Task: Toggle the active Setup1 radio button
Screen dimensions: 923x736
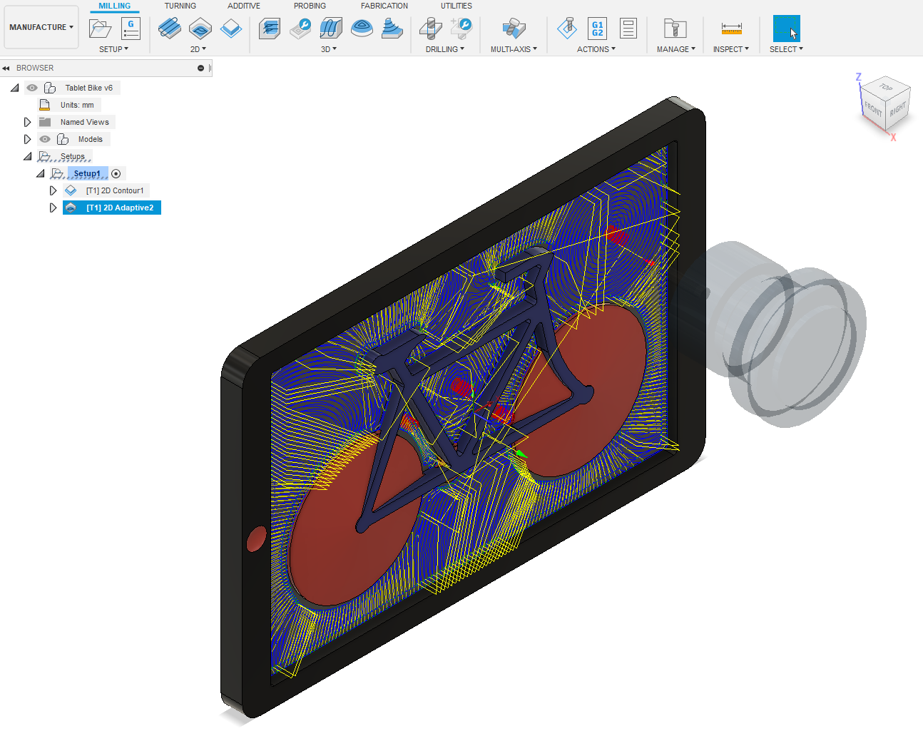Action: [116, 173]
